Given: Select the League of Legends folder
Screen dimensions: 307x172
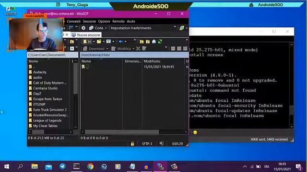Looking at the screenshot, I should (x=47, y=120).
